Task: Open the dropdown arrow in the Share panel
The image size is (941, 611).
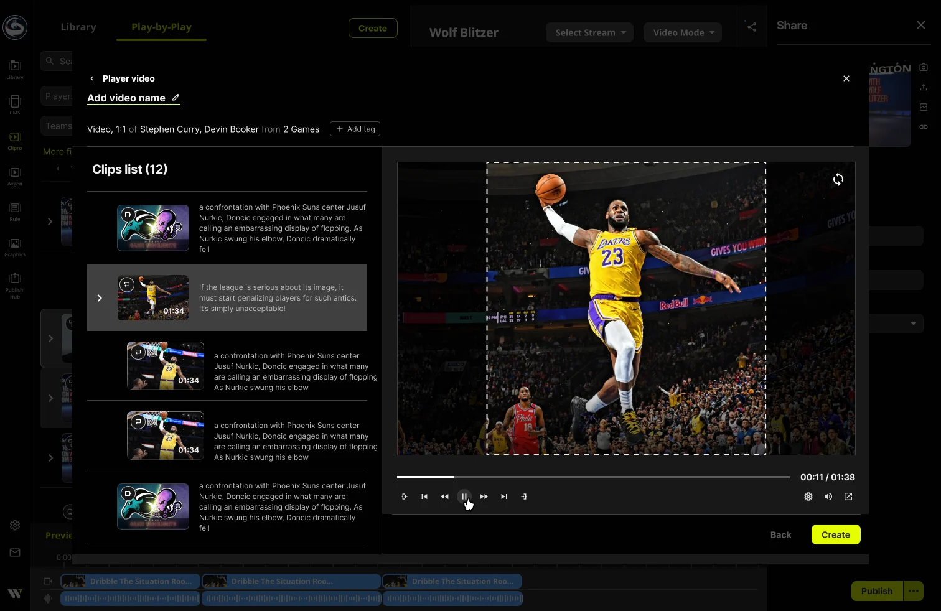Action: pyautogui.click(x=914, y=324)
